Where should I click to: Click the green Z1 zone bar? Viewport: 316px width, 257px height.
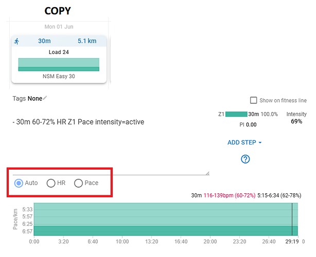tap(236, 114)
